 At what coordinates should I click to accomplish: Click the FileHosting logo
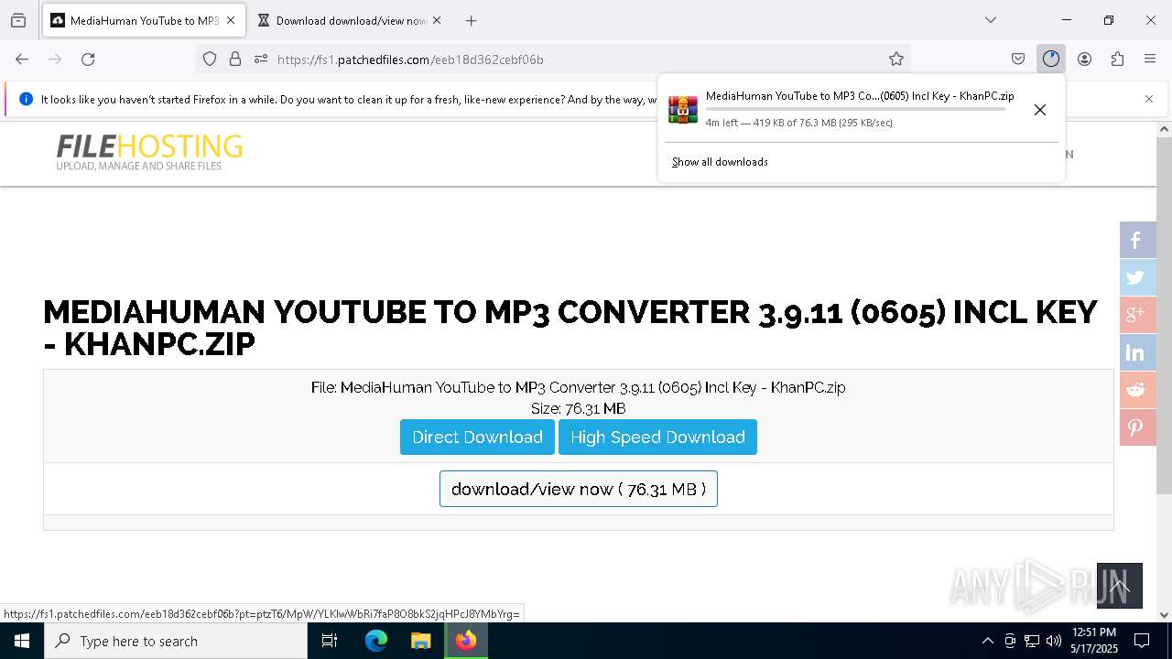click(x=149, y=152)
